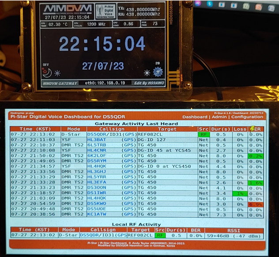The image size is (279, 257).
Task: Open settings via blue gear icon on display
Action: coord(158,72)
